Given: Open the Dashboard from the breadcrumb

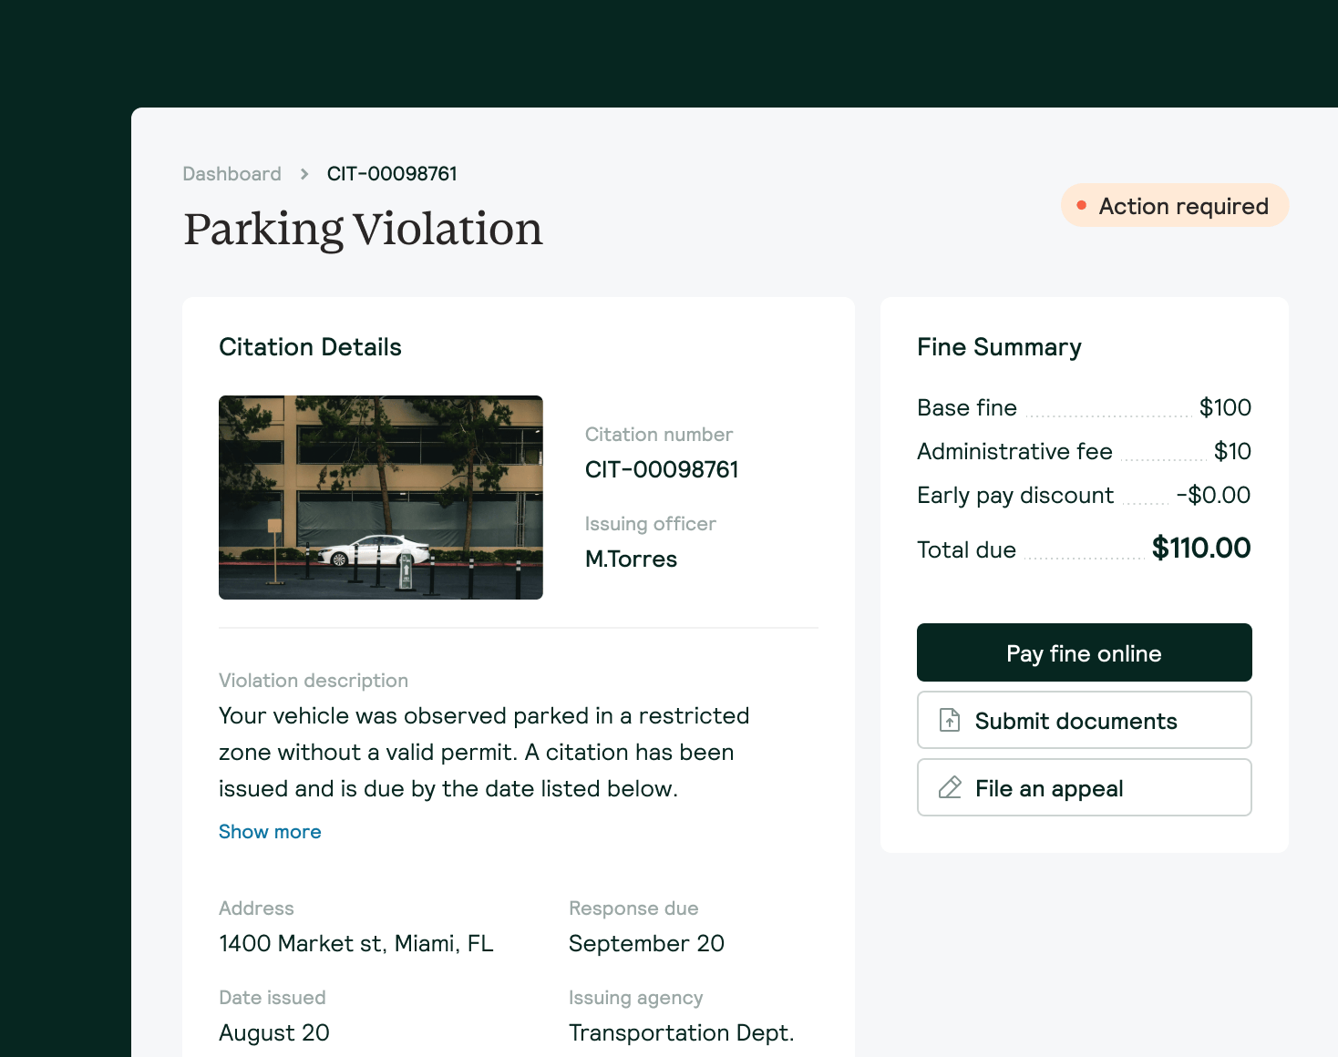Looking at the screenshot, I should pyautogui.click(x=232, y=173).
